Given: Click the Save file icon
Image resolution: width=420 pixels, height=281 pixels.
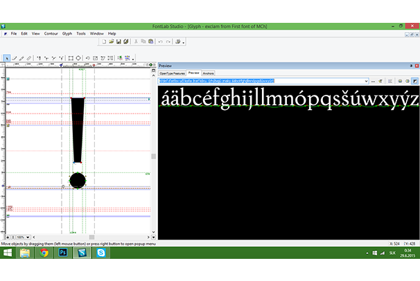Looking at the screenshot, I should point(119,42).
